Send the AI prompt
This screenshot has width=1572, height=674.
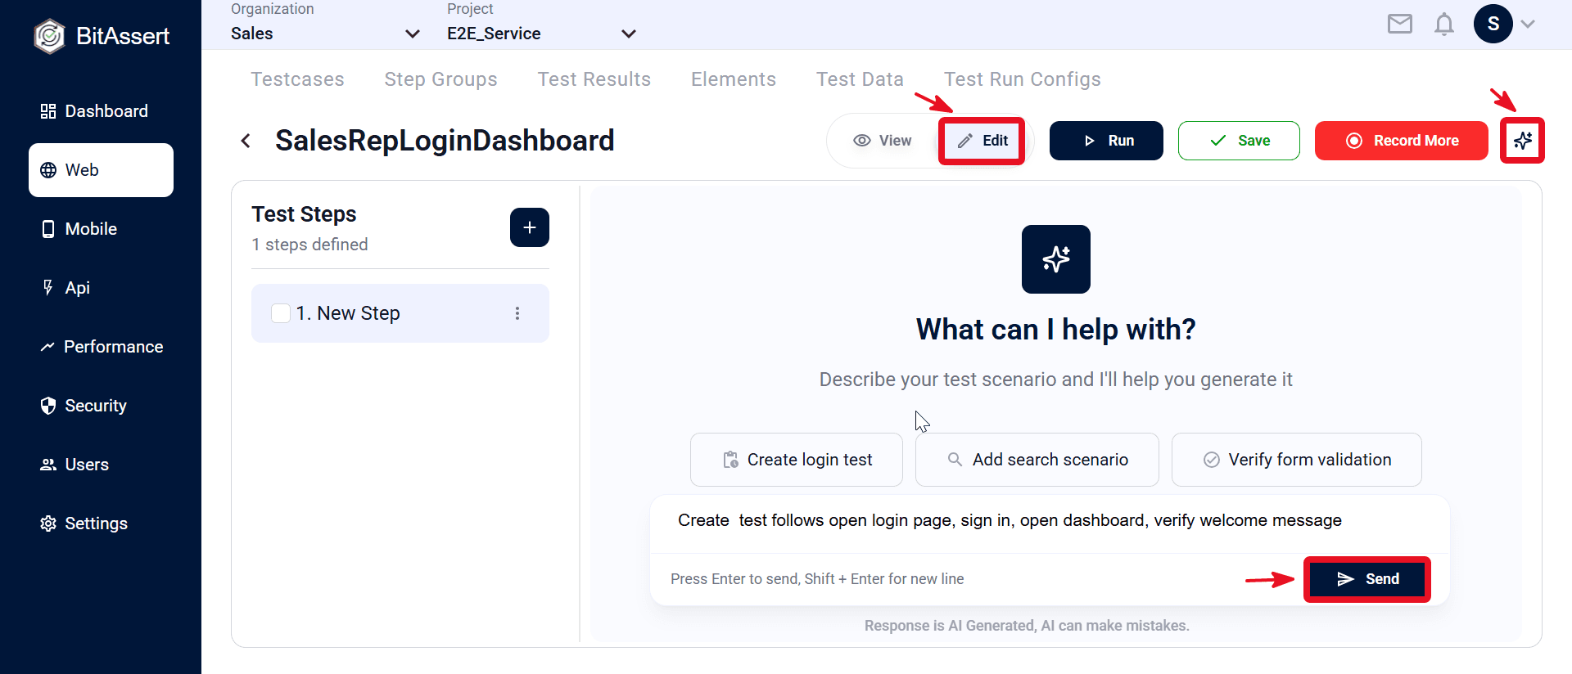1367,579
